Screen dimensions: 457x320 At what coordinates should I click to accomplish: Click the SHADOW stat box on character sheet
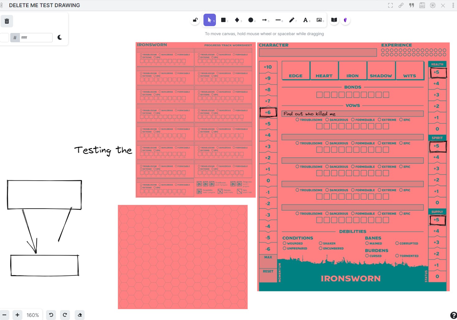point(381,71)
